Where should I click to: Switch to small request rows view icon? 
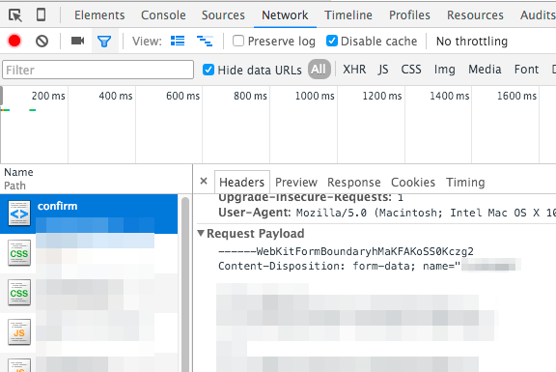click(205, 42)
